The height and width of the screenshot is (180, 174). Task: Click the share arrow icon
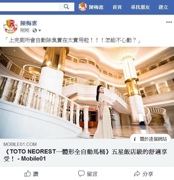[137, 174]
